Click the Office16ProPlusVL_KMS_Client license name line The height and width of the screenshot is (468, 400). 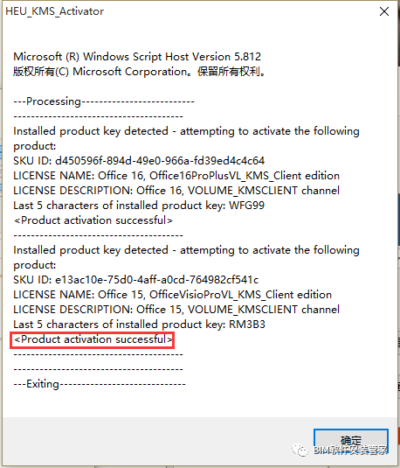[176, 176]
